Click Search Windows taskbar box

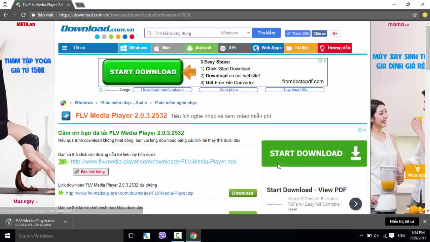click(69, 236)
